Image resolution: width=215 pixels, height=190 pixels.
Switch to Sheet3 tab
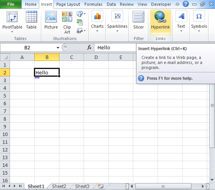82,186
